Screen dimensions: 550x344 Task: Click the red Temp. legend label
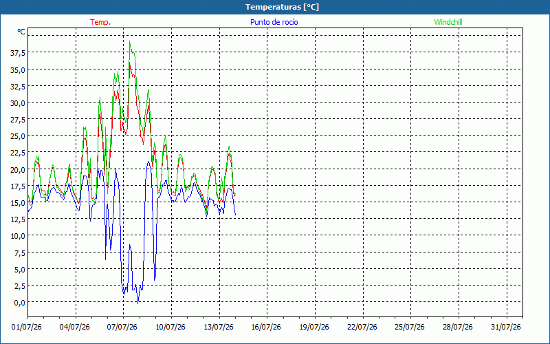coord(100,22)
